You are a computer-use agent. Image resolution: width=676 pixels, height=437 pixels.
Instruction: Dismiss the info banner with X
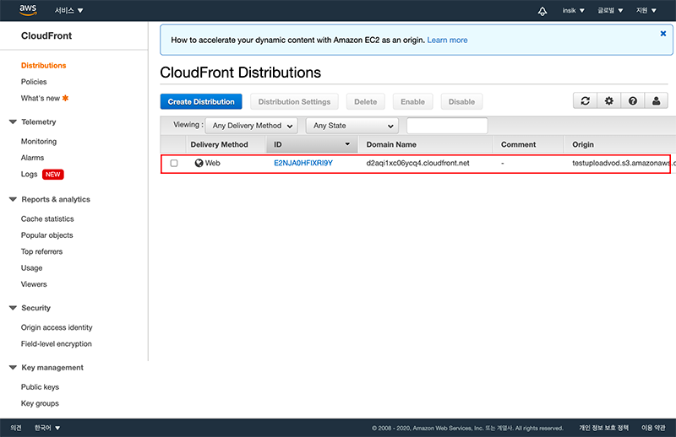(x=663, y=34)
